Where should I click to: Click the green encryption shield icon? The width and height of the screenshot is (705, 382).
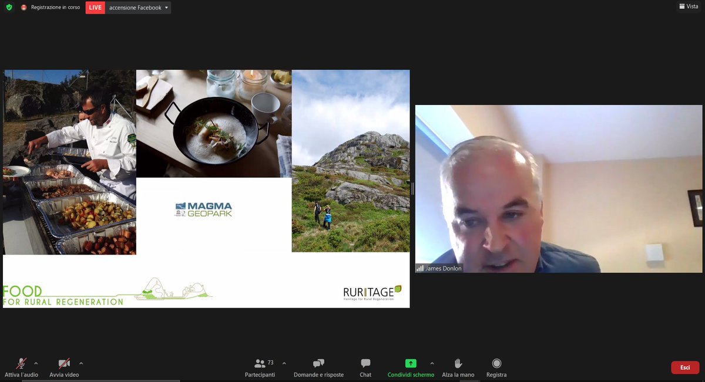[9, 7]
